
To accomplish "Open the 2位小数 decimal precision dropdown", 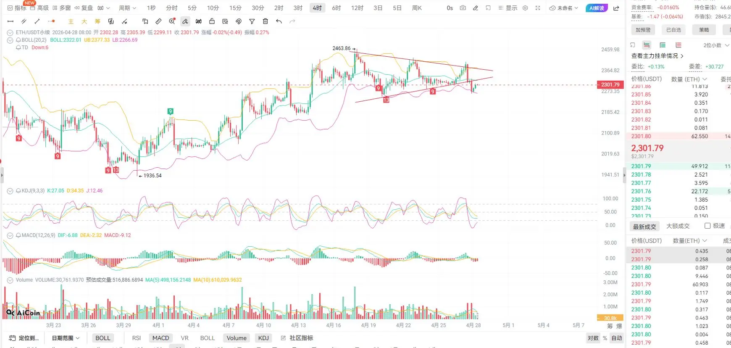I will (716, 45).
